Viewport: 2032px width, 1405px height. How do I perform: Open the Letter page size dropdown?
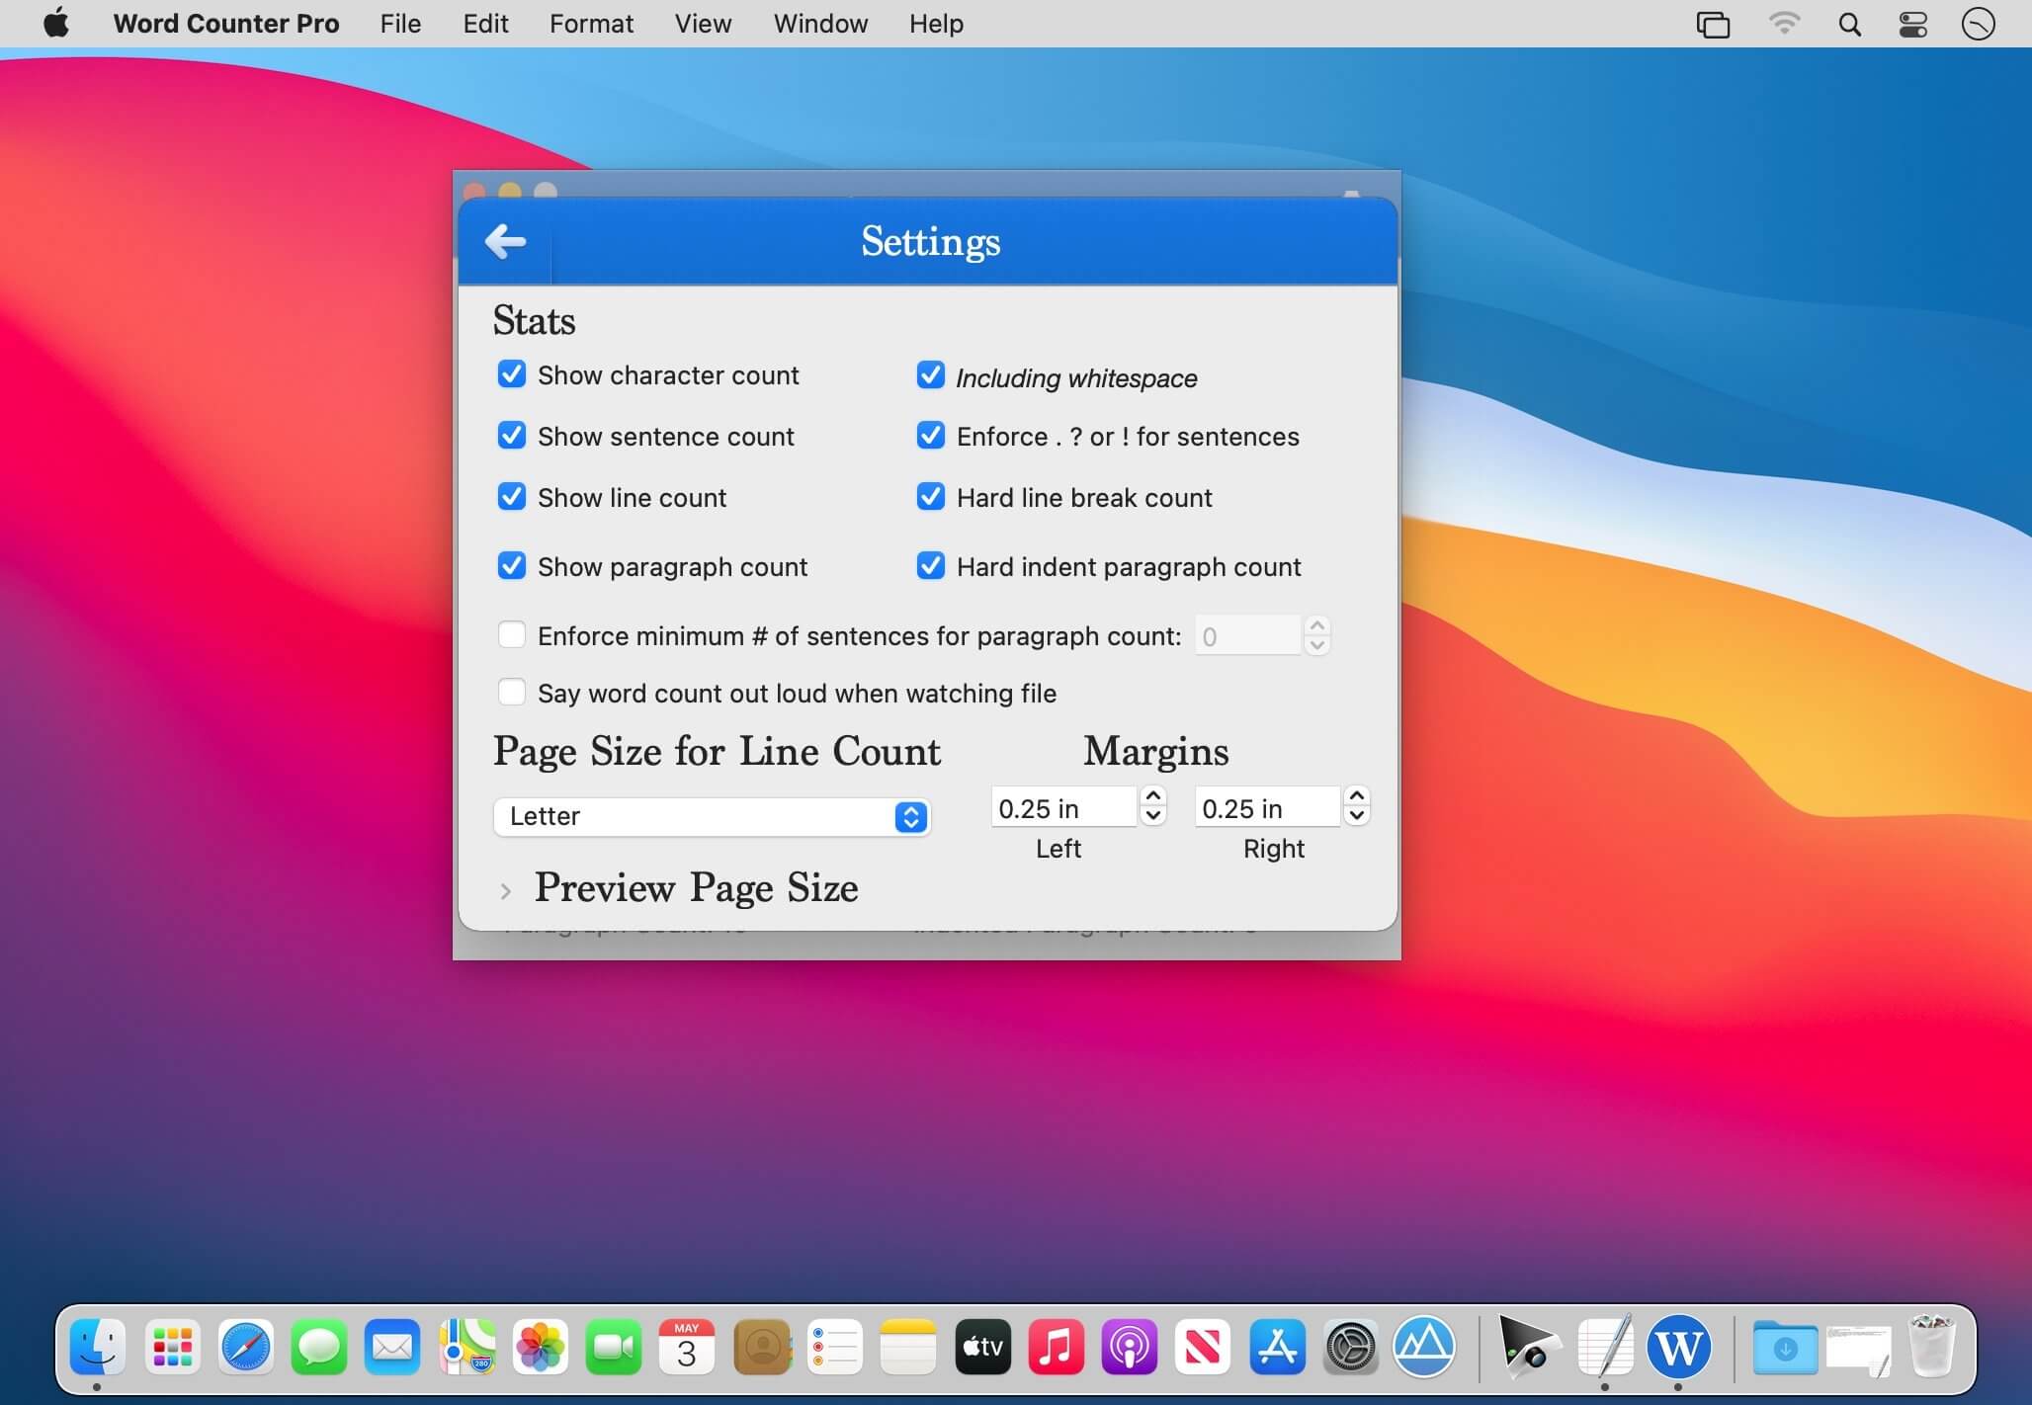712,816
